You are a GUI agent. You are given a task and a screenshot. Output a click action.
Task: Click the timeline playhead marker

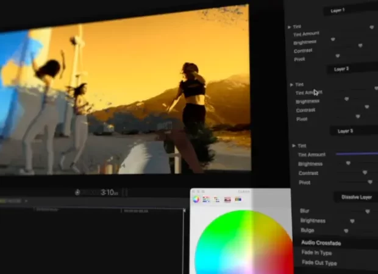(184, 211)
